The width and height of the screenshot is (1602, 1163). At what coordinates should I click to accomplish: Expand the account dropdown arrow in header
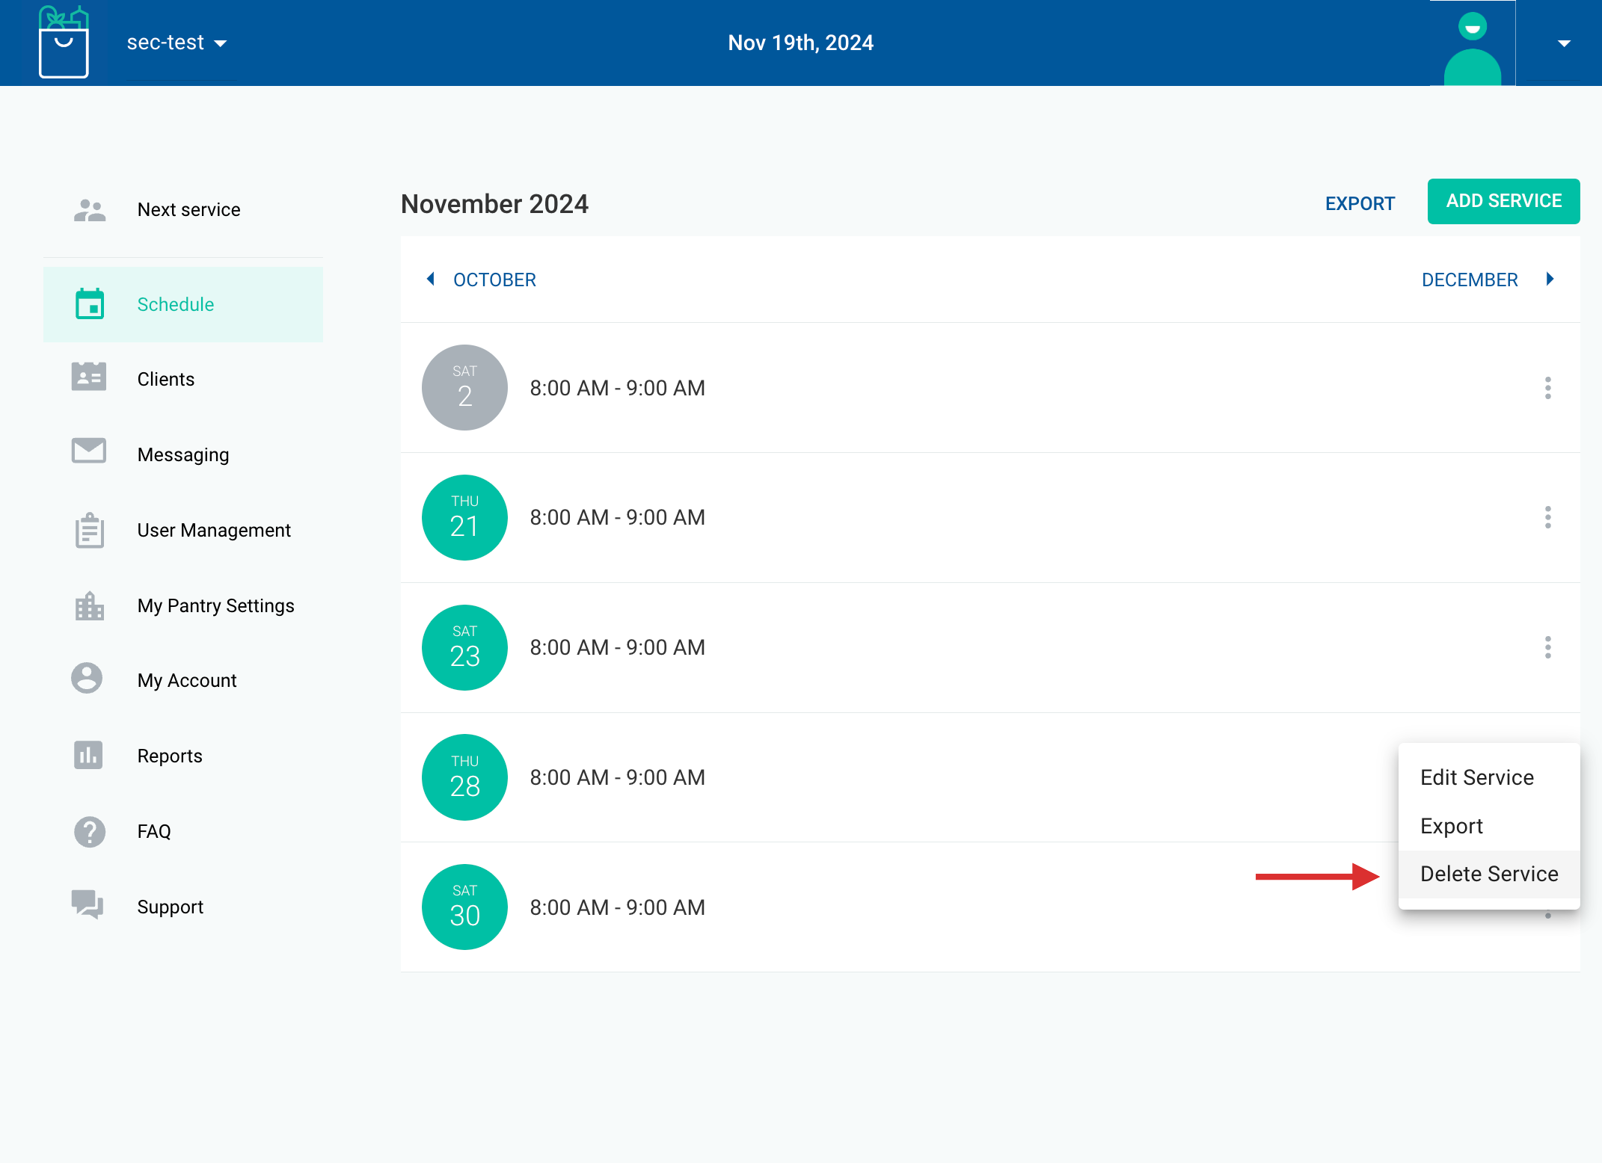1563,43
